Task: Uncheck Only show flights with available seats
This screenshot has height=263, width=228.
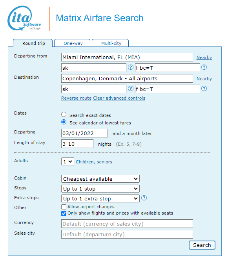Action: 64,213
